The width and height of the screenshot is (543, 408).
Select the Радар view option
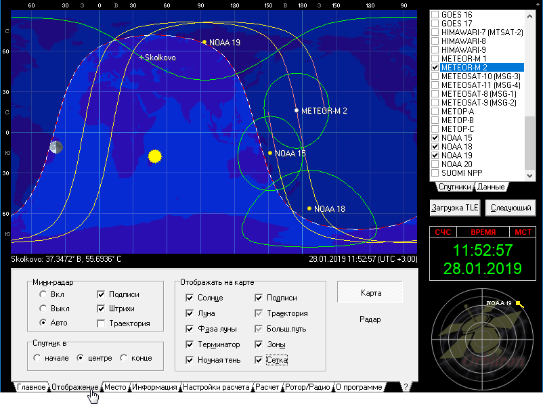point(370,319)
